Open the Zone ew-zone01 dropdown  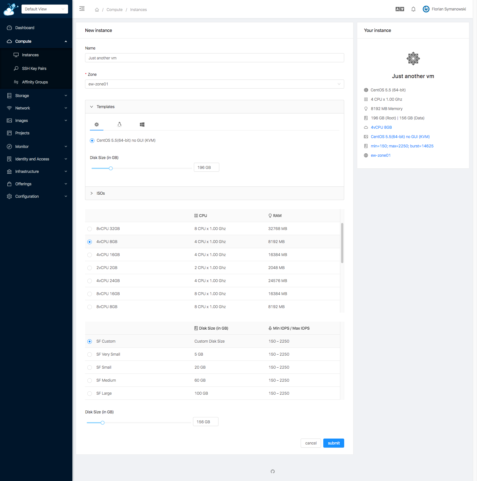point(214,84)
